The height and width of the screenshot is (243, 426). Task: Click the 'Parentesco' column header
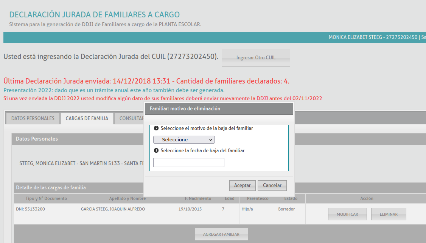258,198
